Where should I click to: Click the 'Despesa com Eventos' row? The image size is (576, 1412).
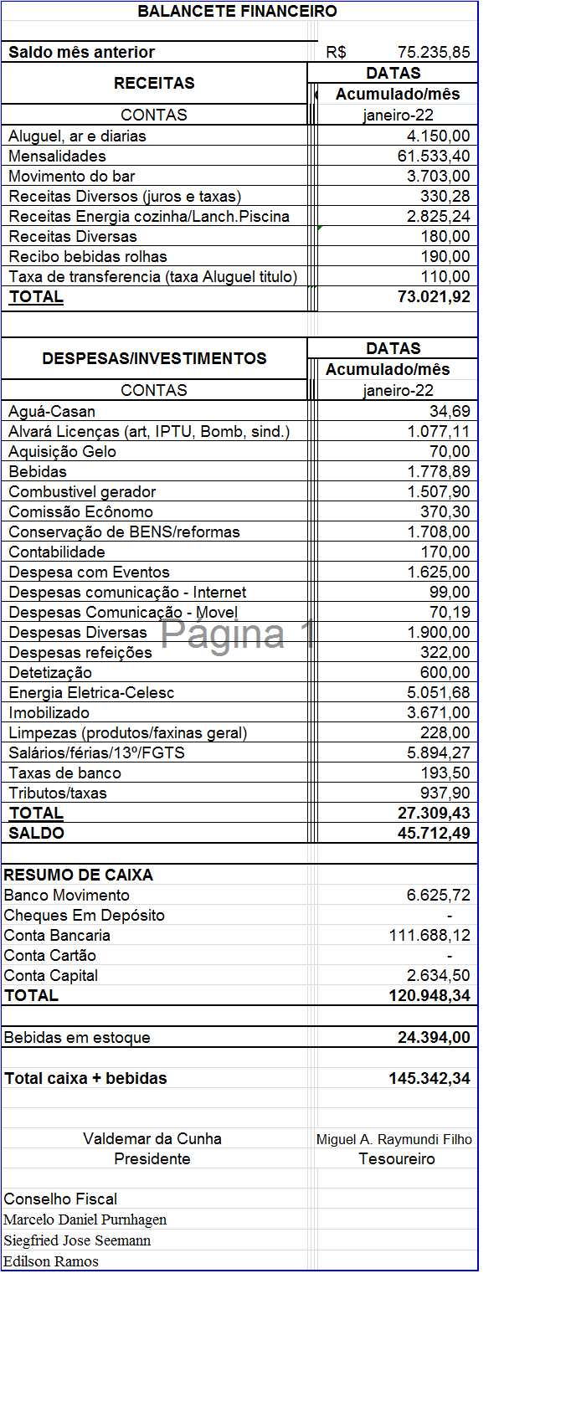pos(239,572)
